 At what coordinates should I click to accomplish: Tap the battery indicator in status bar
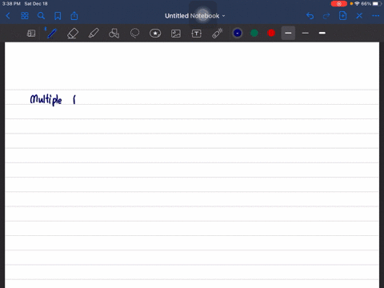click(x=377, y=4)
